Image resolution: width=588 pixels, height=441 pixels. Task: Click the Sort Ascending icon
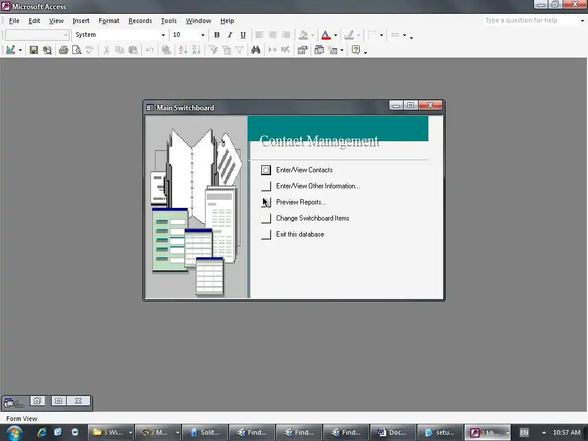pos(183,50)
